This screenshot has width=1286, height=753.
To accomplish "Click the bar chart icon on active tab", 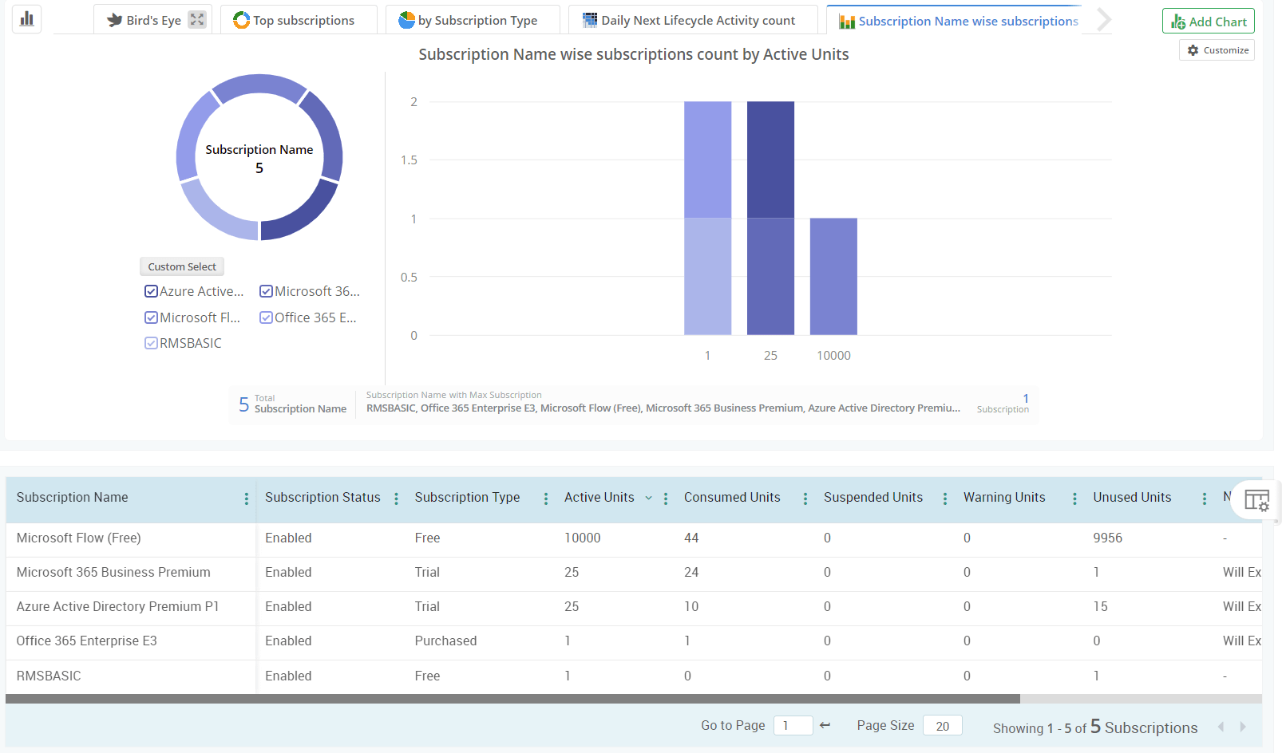I will [846, 21].
